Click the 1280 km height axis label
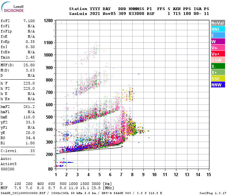This screenshot has width=227, height=195. pyautogui.click(x=48, y=20)
